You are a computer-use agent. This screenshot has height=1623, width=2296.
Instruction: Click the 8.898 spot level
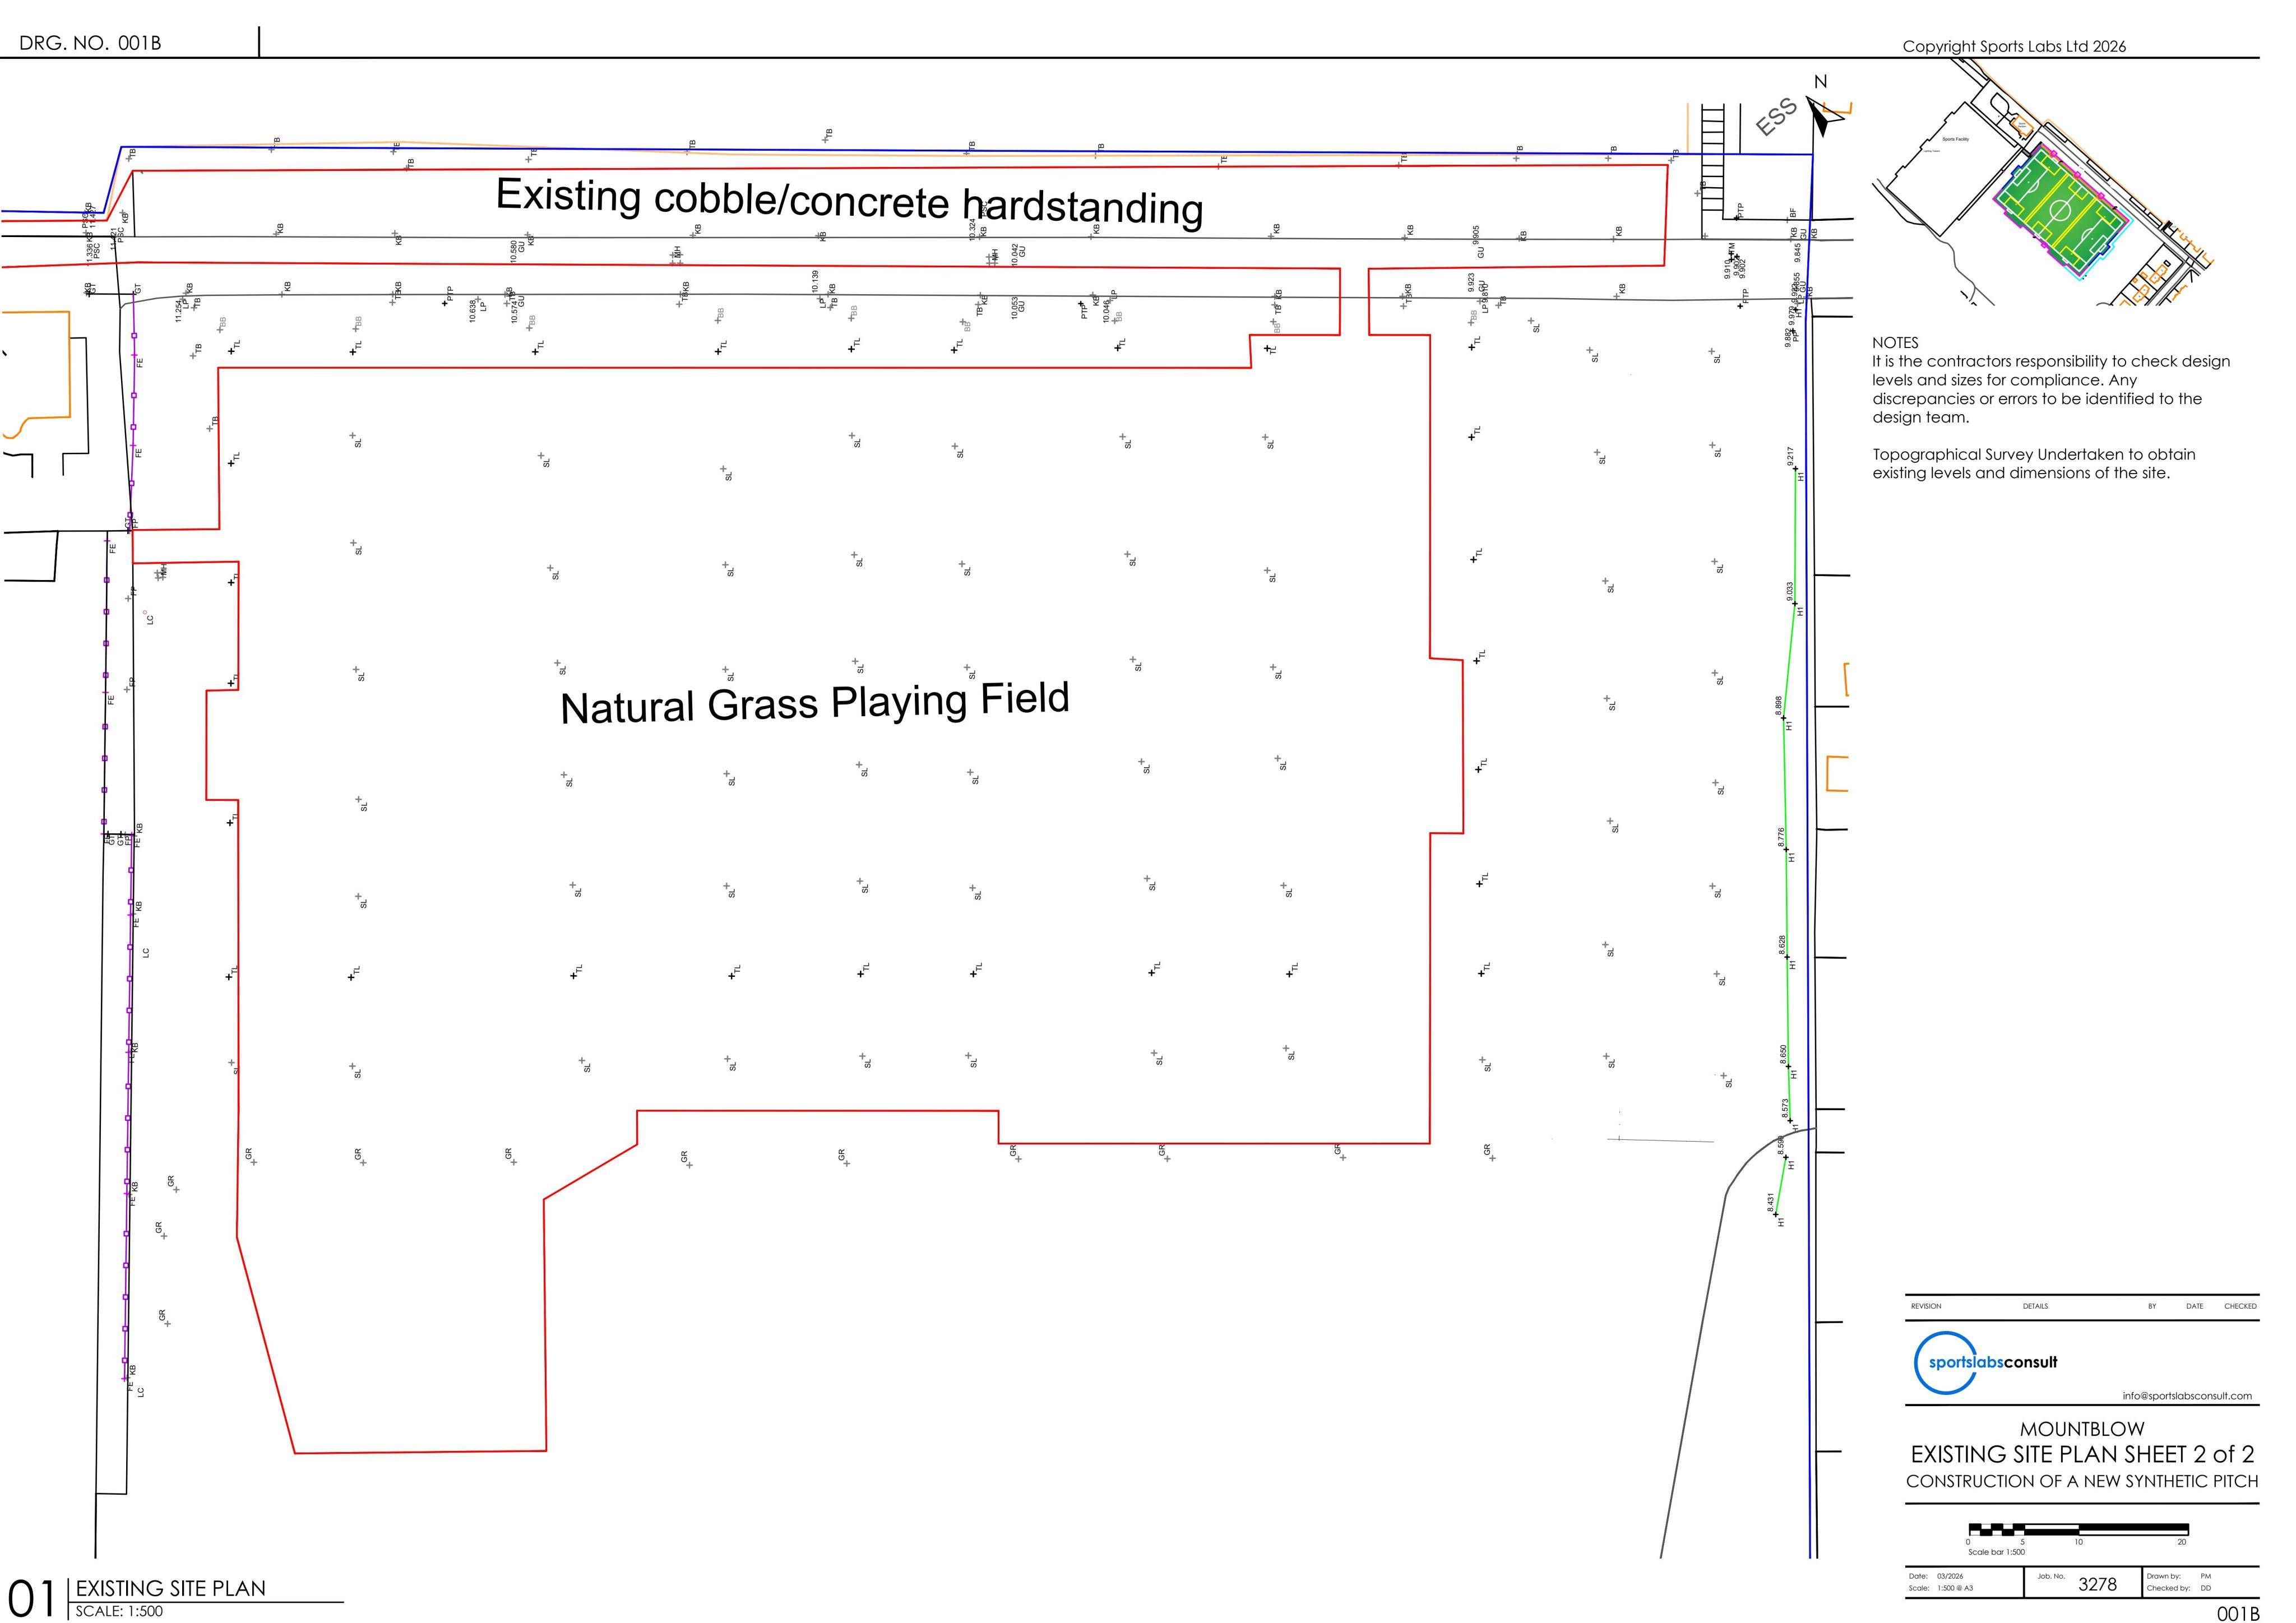1778,705
